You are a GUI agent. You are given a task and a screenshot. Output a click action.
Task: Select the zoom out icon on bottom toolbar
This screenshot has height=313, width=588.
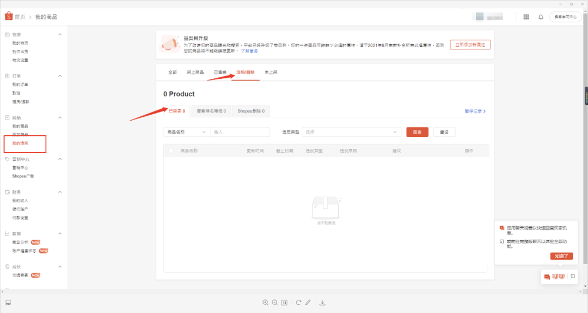click(x=275, y=303)
